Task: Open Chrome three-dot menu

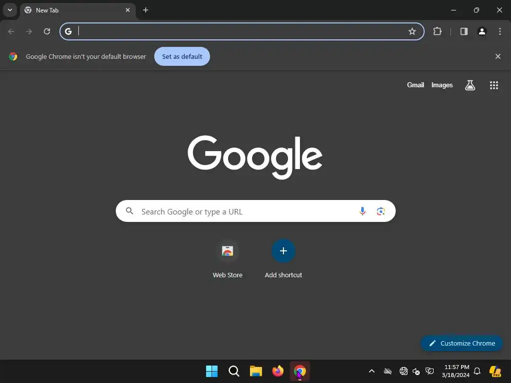Action: point(500,31)
